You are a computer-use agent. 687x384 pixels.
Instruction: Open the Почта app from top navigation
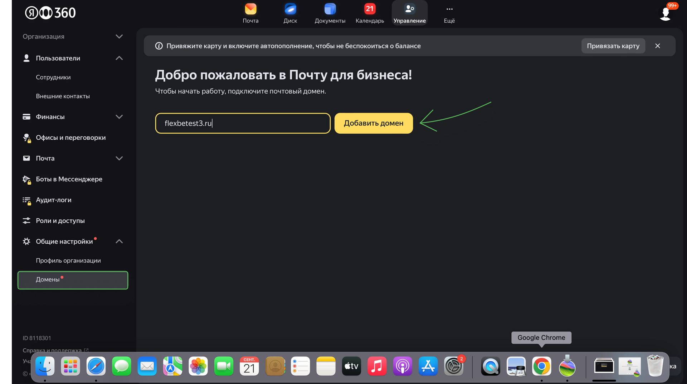(x=250, y=10)
